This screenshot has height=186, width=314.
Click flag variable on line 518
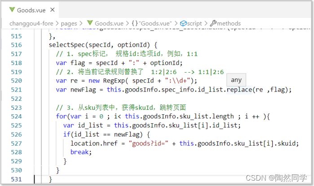pyautogui.click(x=78, y=63)
